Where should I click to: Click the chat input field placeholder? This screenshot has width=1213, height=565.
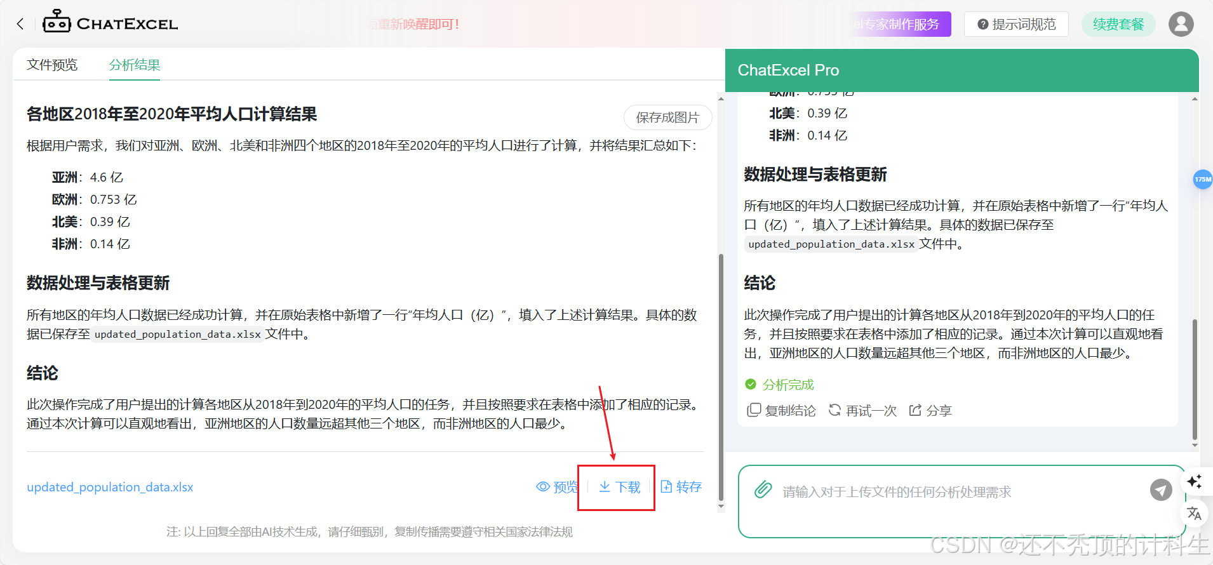click(x=897, y=492)
